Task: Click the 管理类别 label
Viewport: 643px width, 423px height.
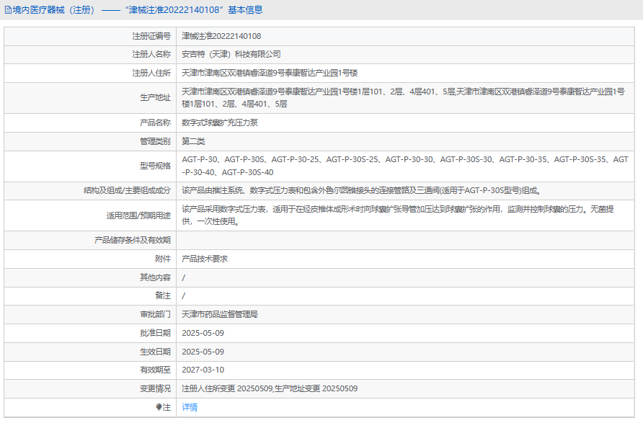Action: [x=156, y=141]
